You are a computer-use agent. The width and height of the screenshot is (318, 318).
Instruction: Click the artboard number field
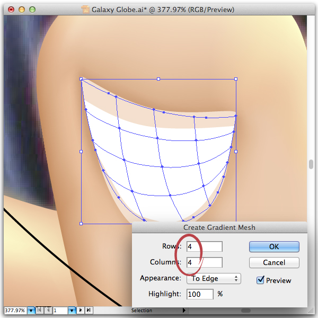60,311
